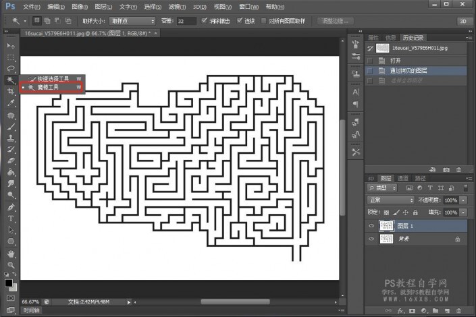
Task: Open the blend mode dropdown showing 正常
Action: (390, 200)
